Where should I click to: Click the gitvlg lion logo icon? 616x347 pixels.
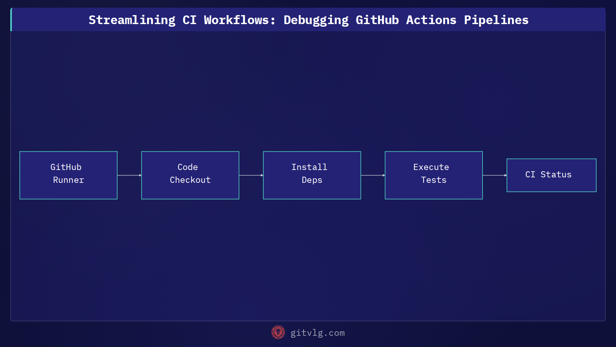pos(278,333)
